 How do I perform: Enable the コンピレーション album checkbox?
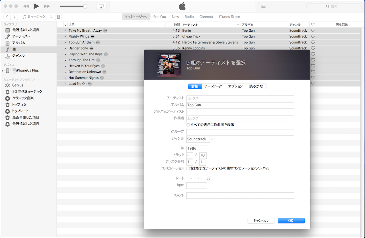coord(188,169)
